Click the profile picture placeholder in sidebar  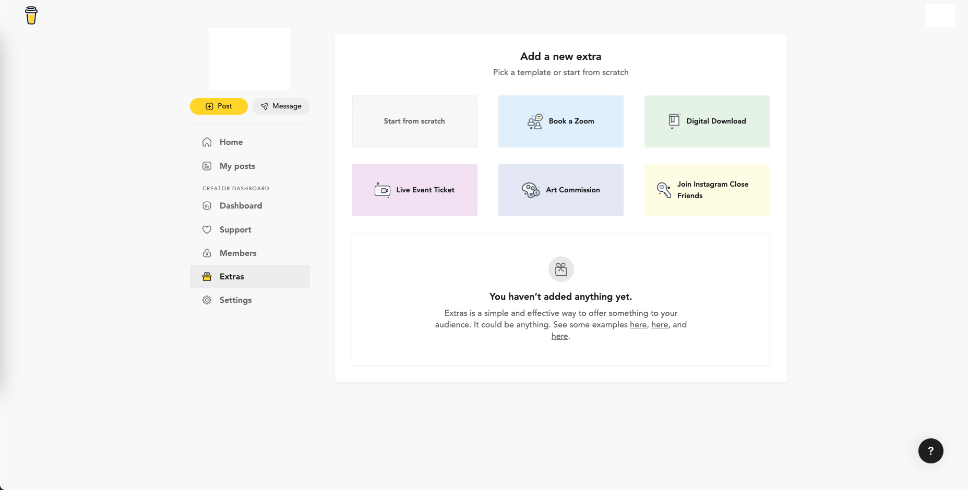click(250, 59)
